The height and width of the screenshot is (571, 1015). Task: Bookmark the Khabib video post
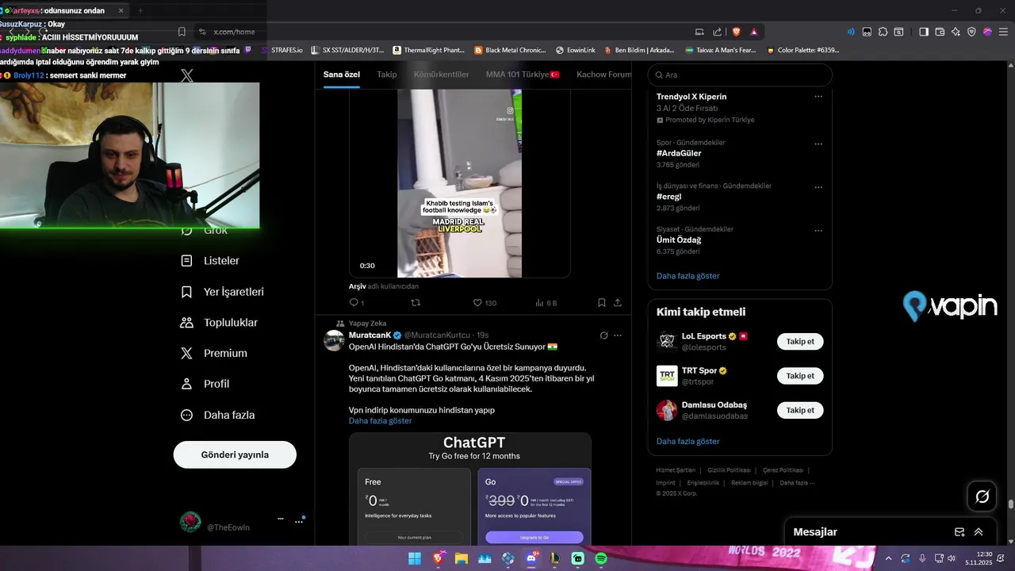[602, 303]
